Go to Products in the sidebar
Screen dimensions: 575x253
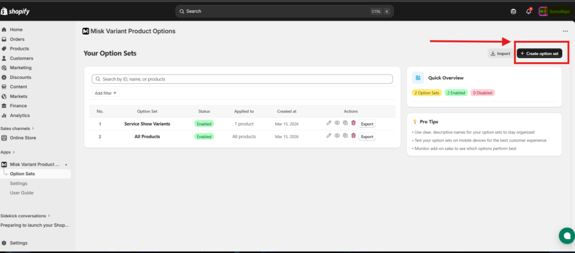(19, 49)
